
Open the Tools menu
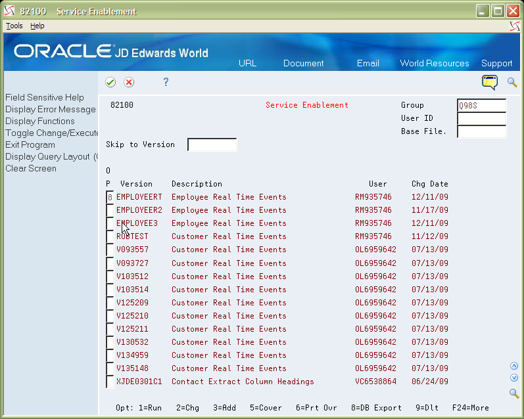[14, 26]
